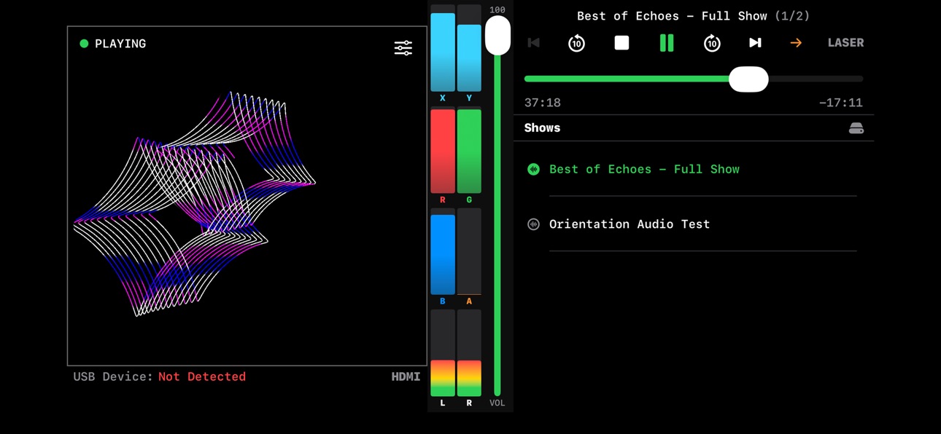Viewport: 941px width, 434px height.
Task: Skip to next track
Action: tap(755, 43)
